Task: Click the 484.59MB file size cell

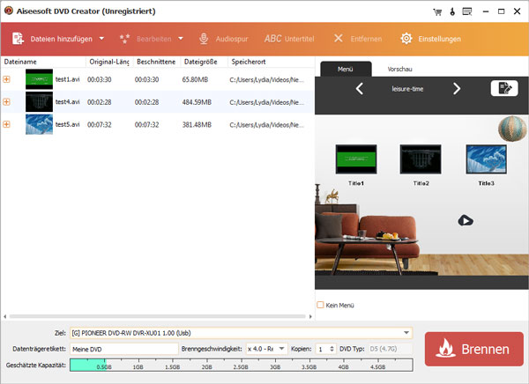Action: point(197,102)
